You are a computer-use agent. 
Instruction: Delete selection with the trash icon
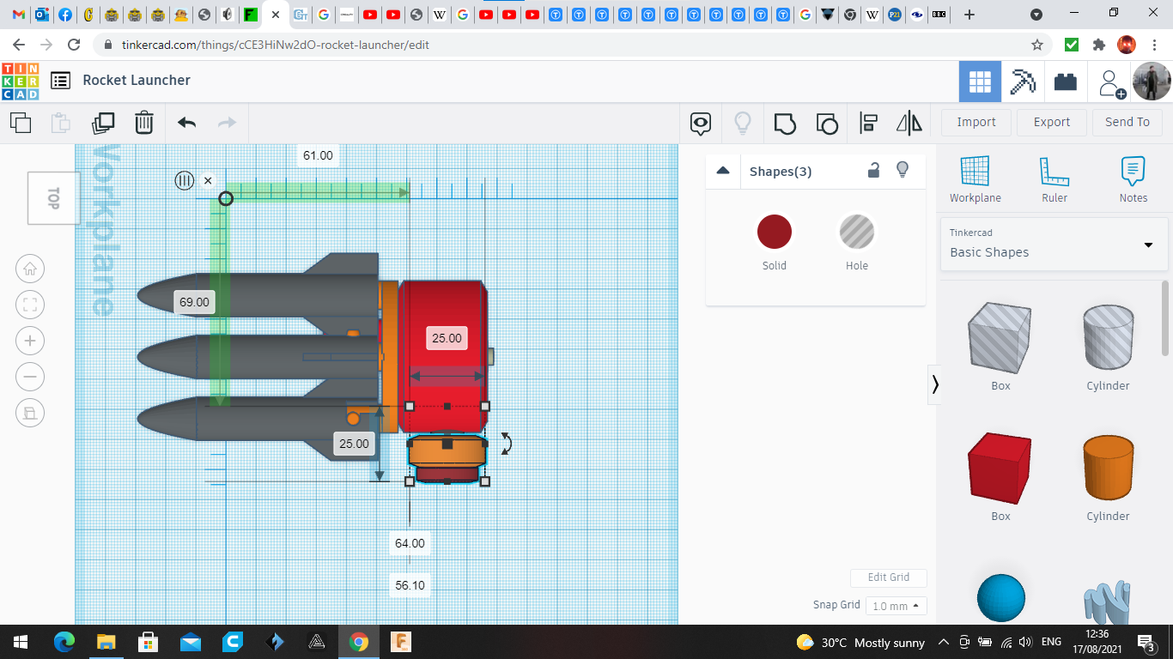coord(144,123)
